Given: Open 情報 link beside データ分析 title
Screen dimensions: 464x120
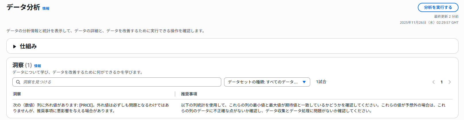Looking at the screenshot, I should click(x=46, y=9).
